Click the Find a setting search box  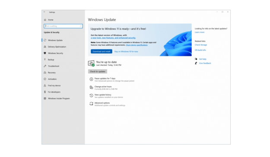[x=63, y=26]
